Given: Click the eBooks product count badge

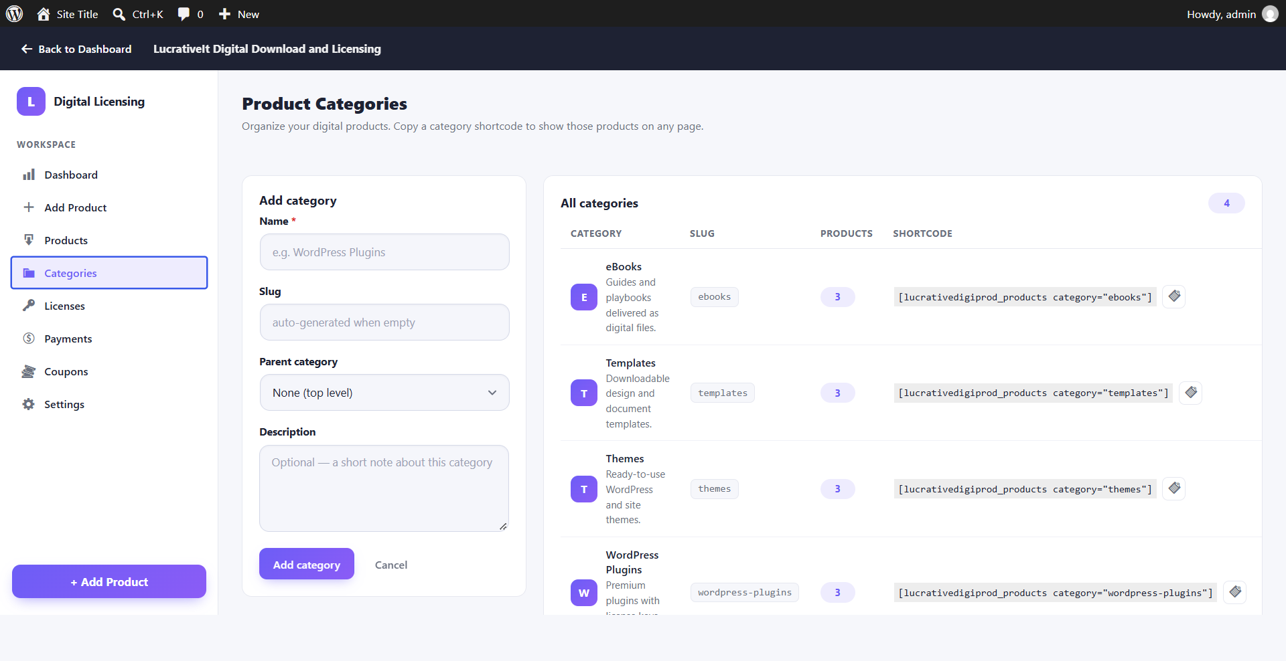Looking at the screenshot, I should [837, 297].
